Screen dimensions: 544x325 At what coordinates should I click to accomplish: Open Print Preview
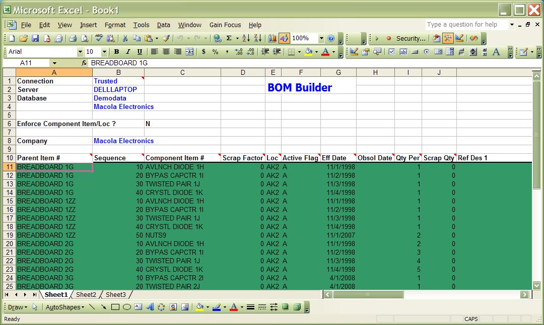click(84, 38)
